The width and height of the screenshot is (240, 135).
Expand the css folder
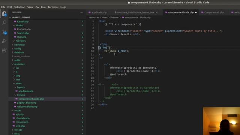click(x=17, y=68)
